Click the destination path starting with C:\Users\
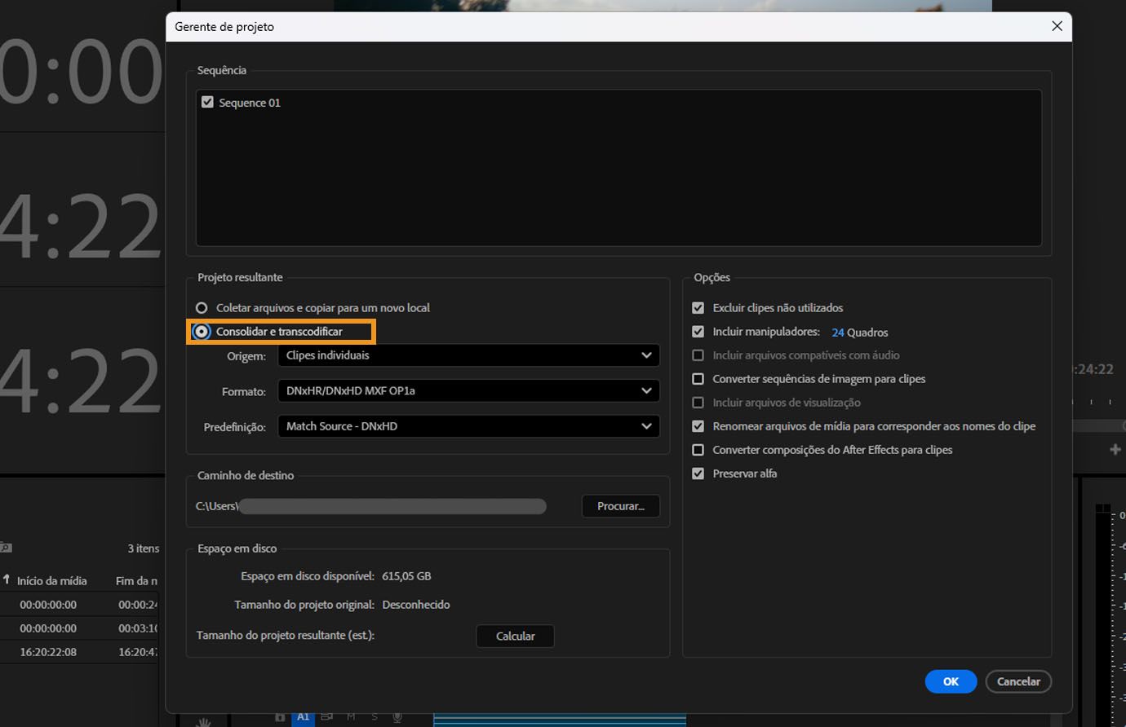This screenshot has height=727, width=1126. tap(370, 506)
